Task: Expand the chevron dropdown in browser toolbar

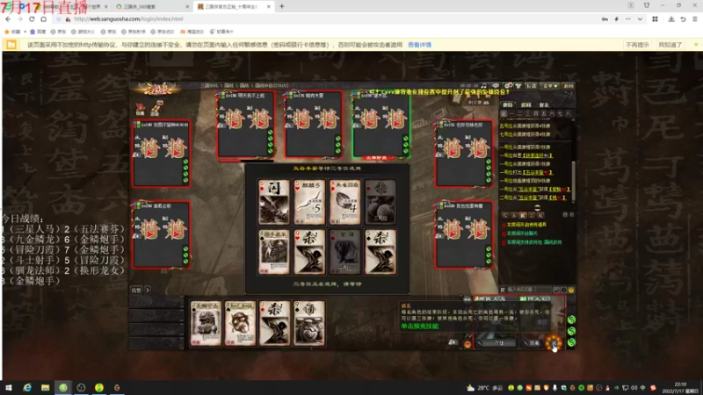Action: click(640, 19)
